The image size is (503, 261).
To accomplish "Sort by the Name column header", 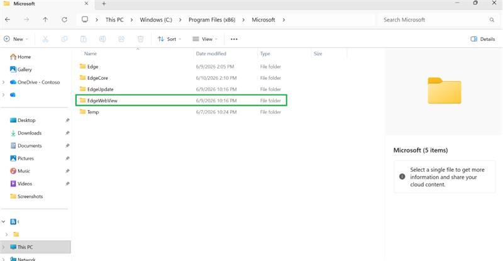I will click(x=91, y=53).
